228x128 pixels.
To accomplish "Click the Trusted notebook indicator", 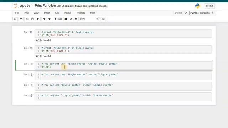I will (178, 13).
